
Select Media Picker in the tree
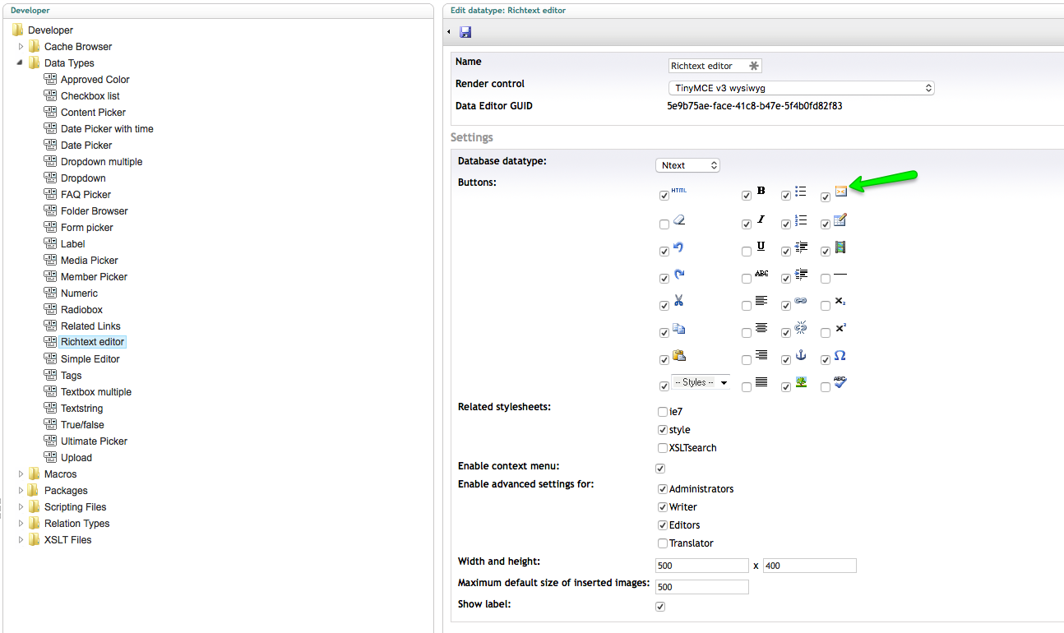pos(89,261)
